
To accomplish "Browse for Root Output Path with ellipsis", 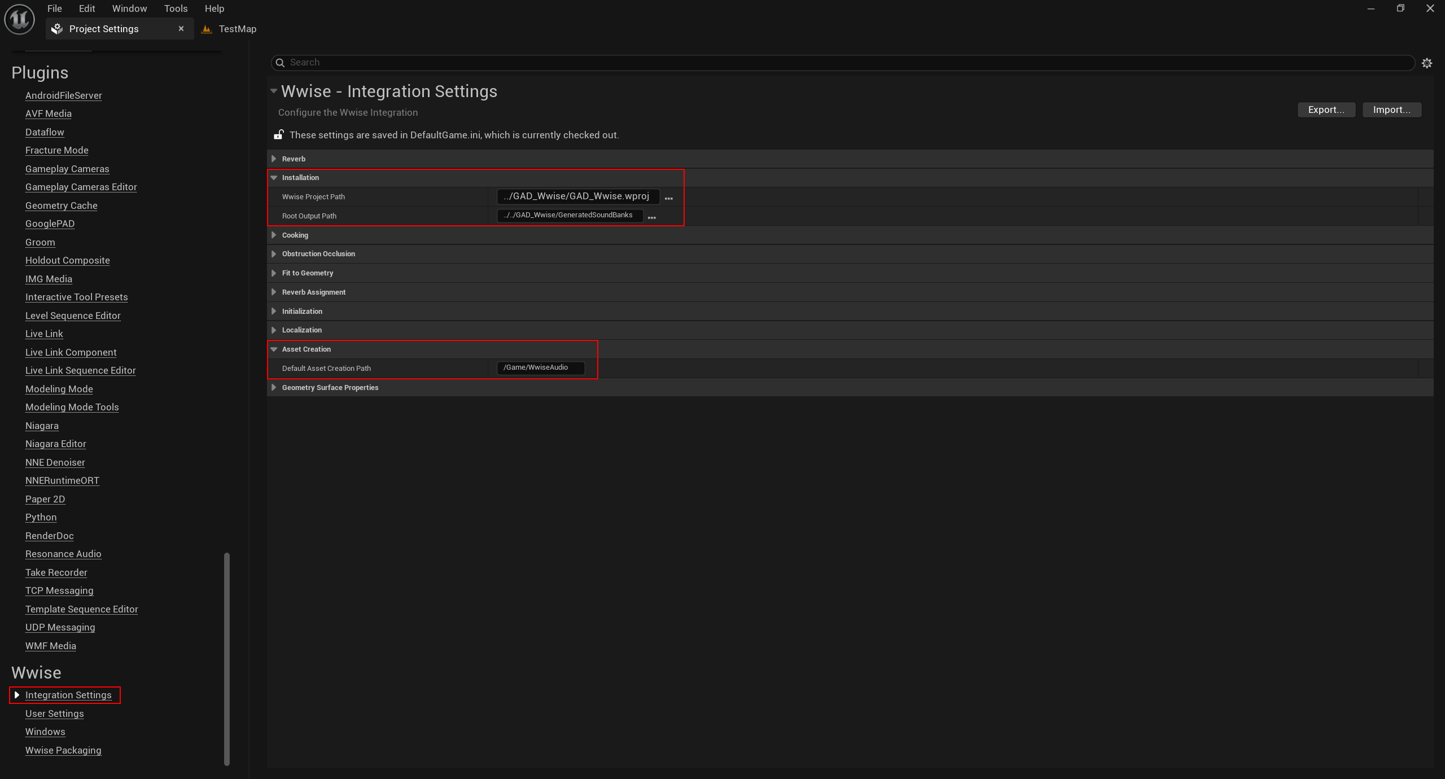I will click(x=652, y=217).
